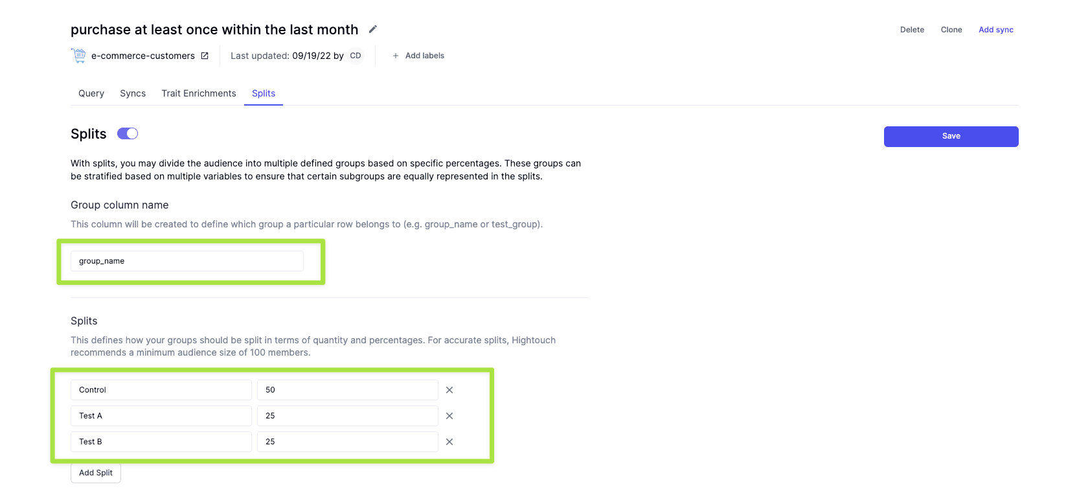Click the CD user avatar
The height and width of the screenshot is (502, 1090).
tap(356, 56)
